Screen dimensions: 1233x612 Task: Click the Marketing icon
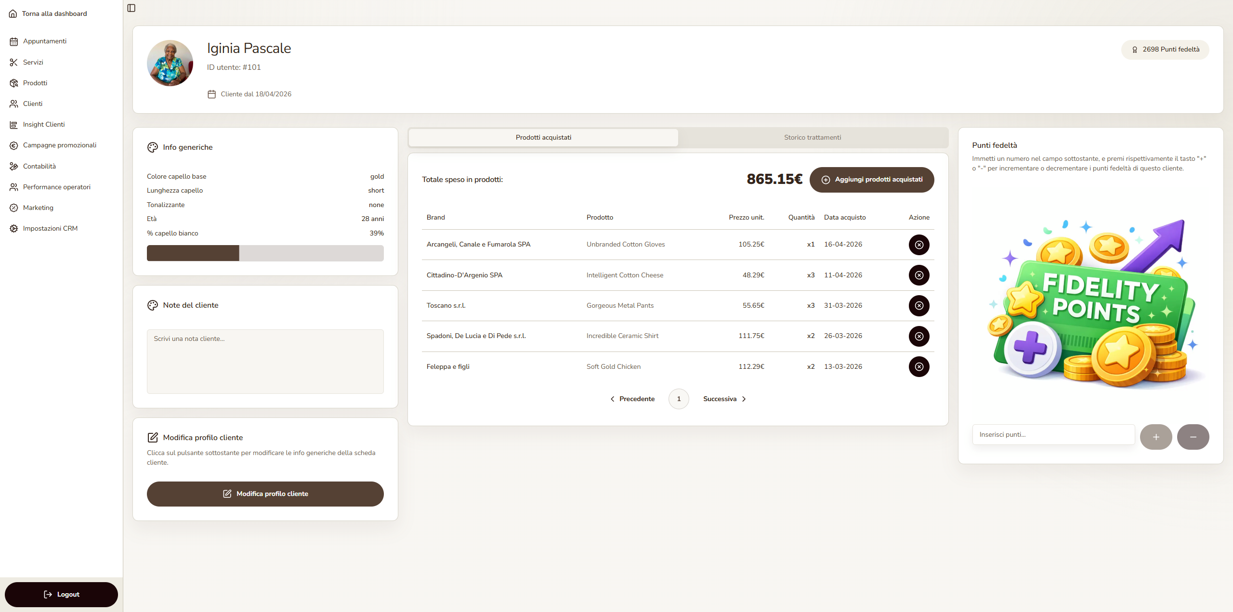pos(14,208)
